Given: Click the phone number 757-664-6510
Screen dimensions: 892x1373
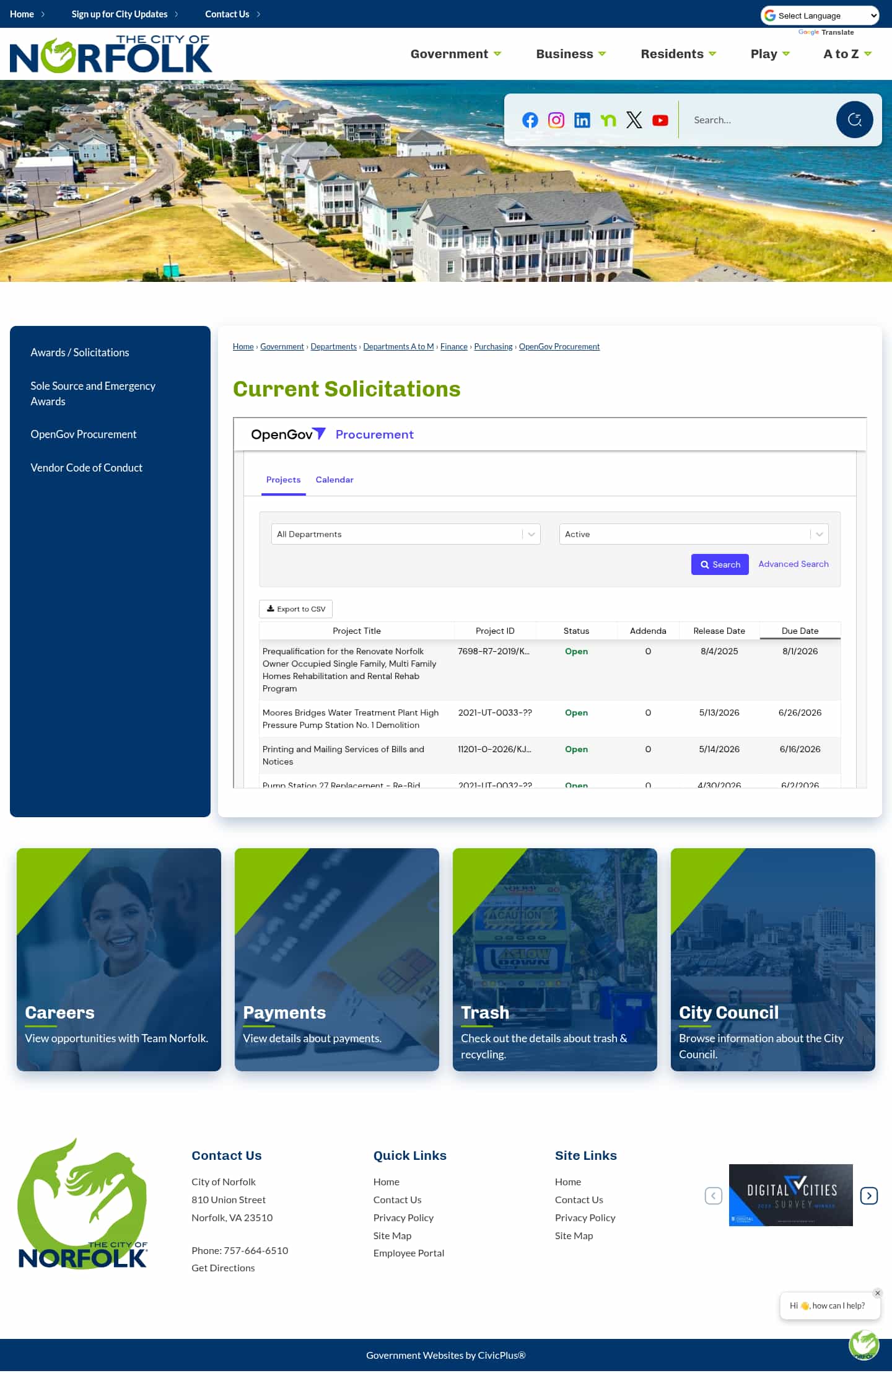Looking at the screenshot, I should (256, 1250).
